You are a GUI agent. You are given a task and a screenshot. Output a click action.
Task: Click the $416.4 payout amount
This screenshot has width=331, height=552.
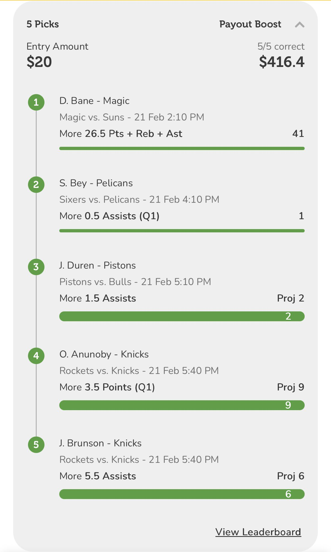tap(282, 62)
